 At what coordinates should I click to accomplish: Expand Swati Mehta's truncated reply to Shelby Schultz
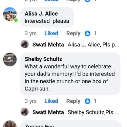pos(93,112)
